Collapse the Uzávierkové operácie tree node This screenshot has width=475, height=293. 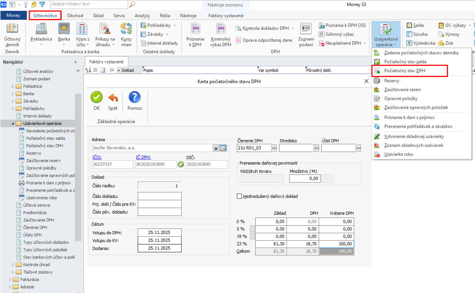click(13, 124)
